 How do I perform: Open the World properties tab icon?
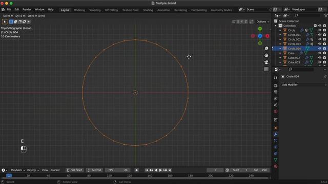coord(276,111)
